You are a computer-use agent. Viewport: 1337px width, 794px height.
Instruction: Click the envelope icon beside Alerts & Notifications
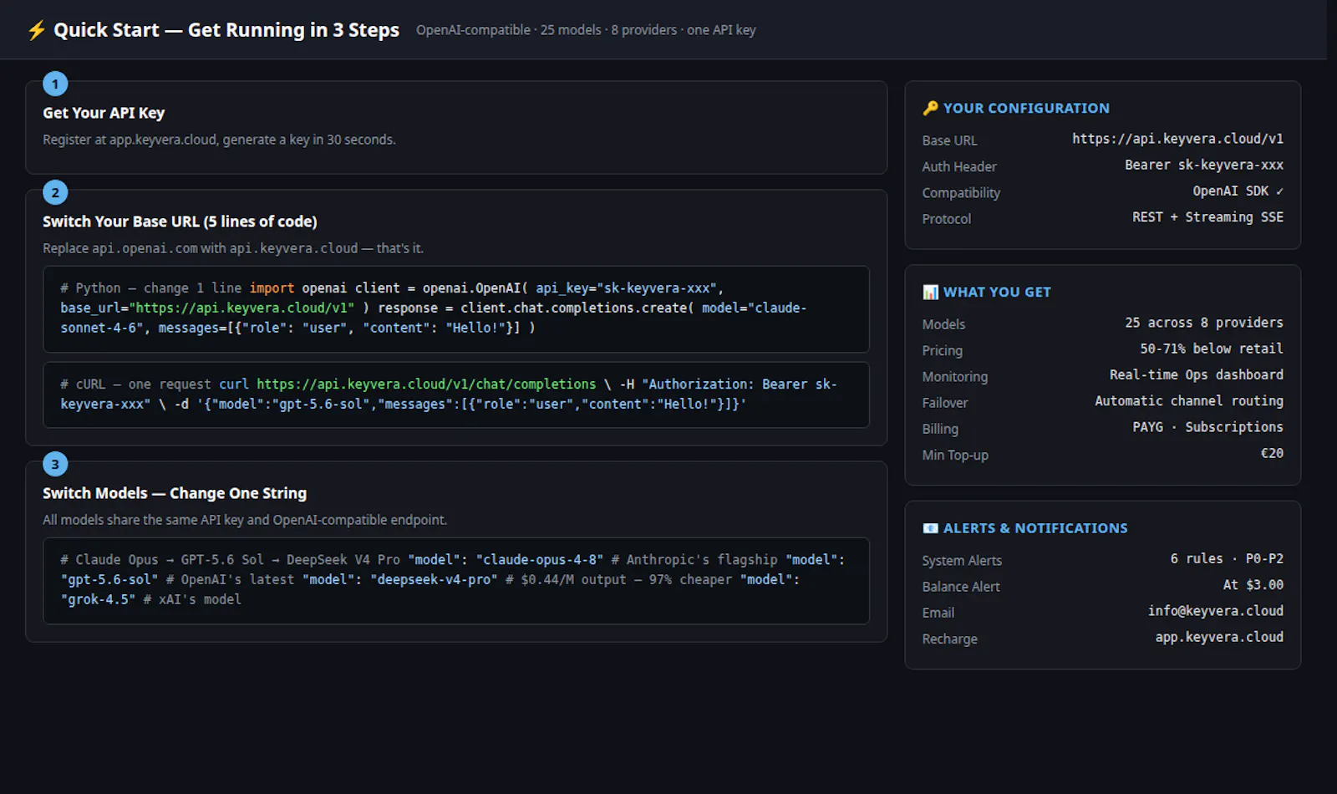click(930, 528)
